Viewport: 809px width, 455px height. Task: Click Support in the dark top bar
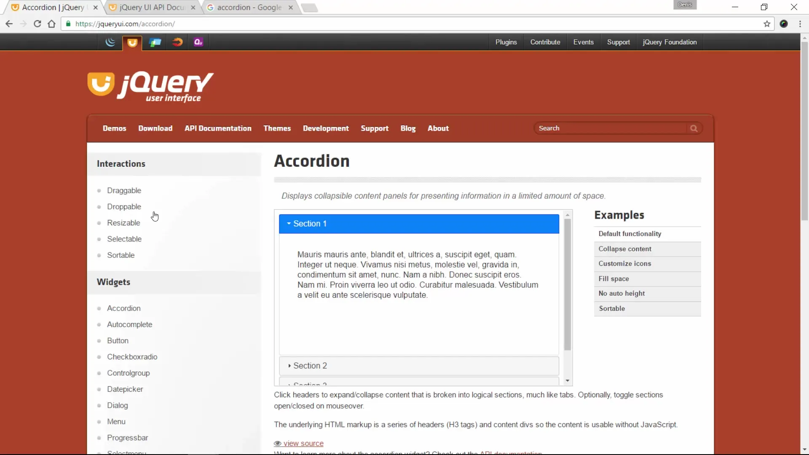618,42
